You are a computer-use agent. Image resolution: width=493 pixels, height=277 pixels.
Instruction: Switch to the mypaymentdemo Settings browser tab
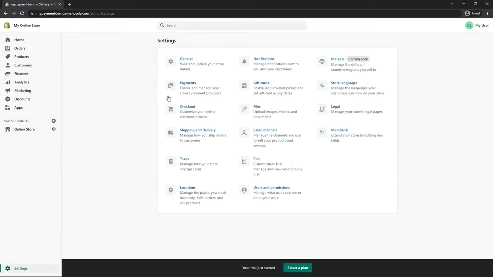31,4
